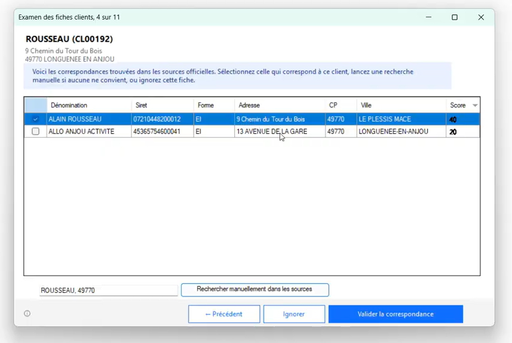
Task: Click Rechercher manuellement dans les sources
Action: [x=255, y=289]
